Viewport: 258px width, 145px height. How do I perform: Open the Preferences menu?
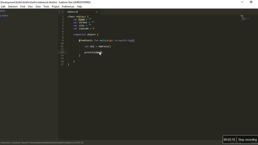(68, 6)
